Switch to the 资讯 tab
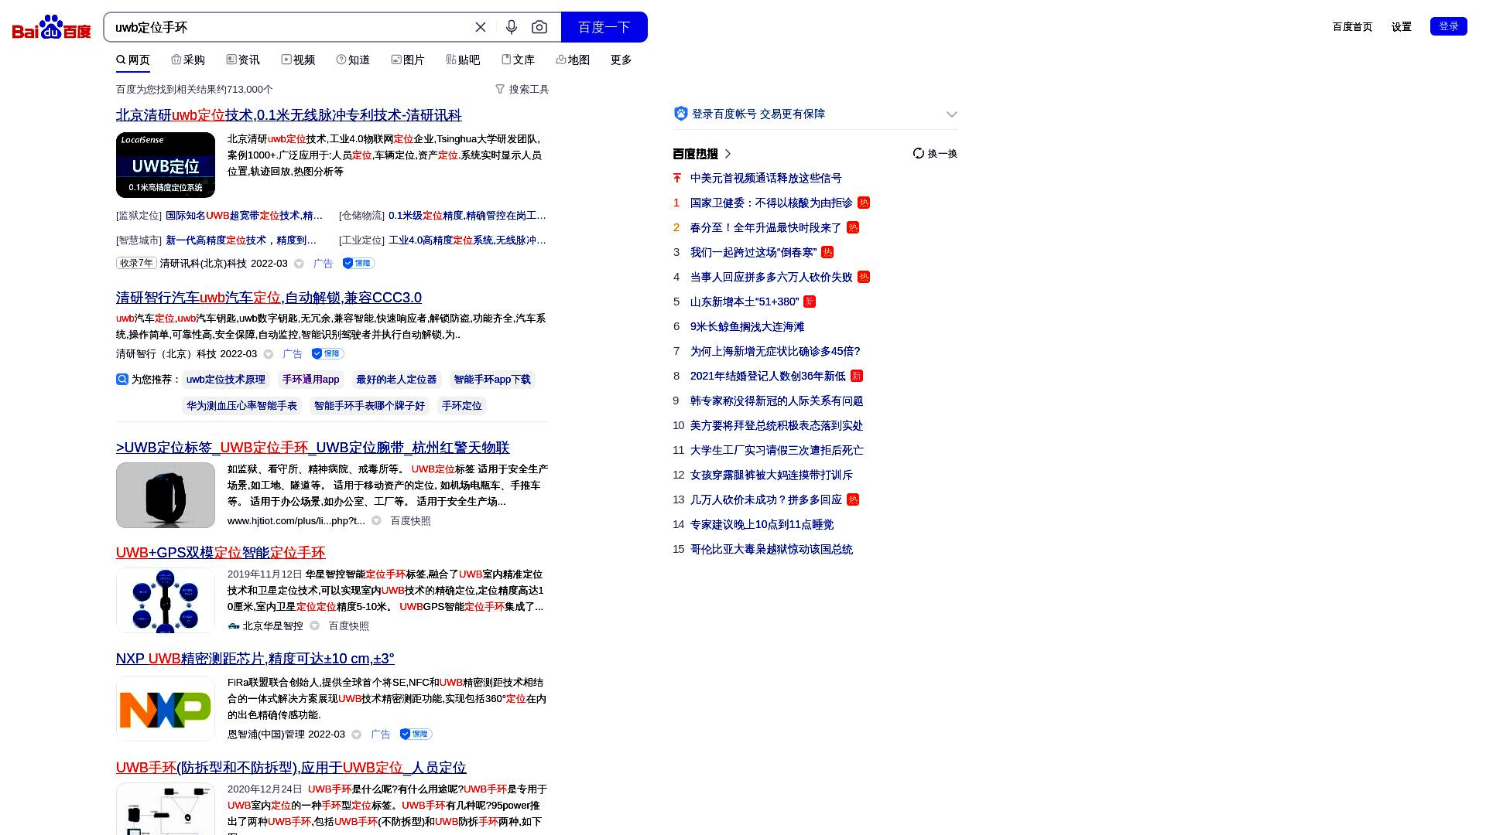 pyautogui.click(x=243, y=60)
